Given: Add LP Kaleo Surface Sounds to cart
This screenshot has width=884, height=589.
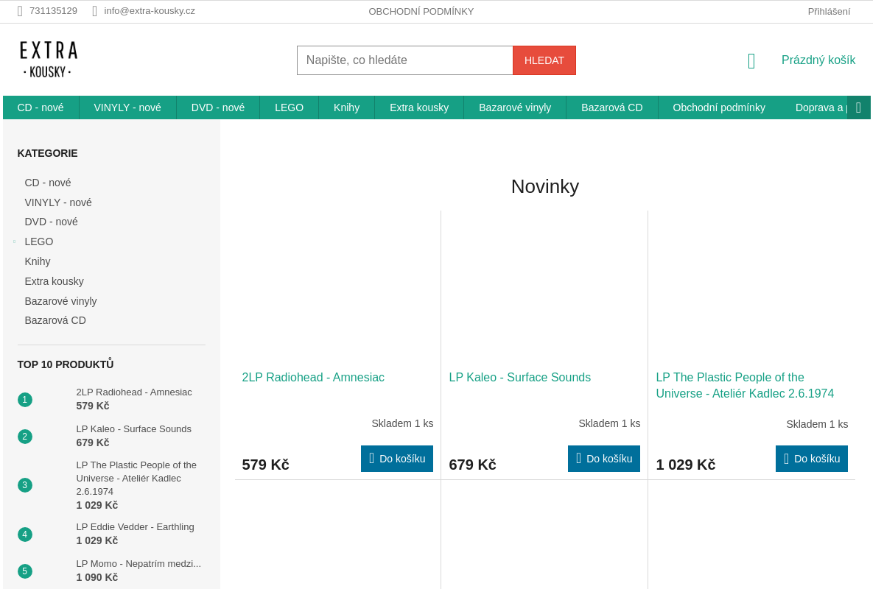Looking at the screenshot, I should click(x=604, y=459).
